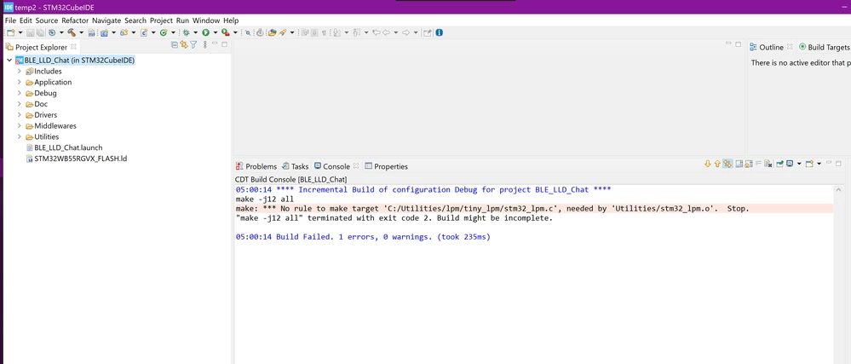Toggle the highlighted console error-link button
The image size is (851, 364).
(727, 164)
